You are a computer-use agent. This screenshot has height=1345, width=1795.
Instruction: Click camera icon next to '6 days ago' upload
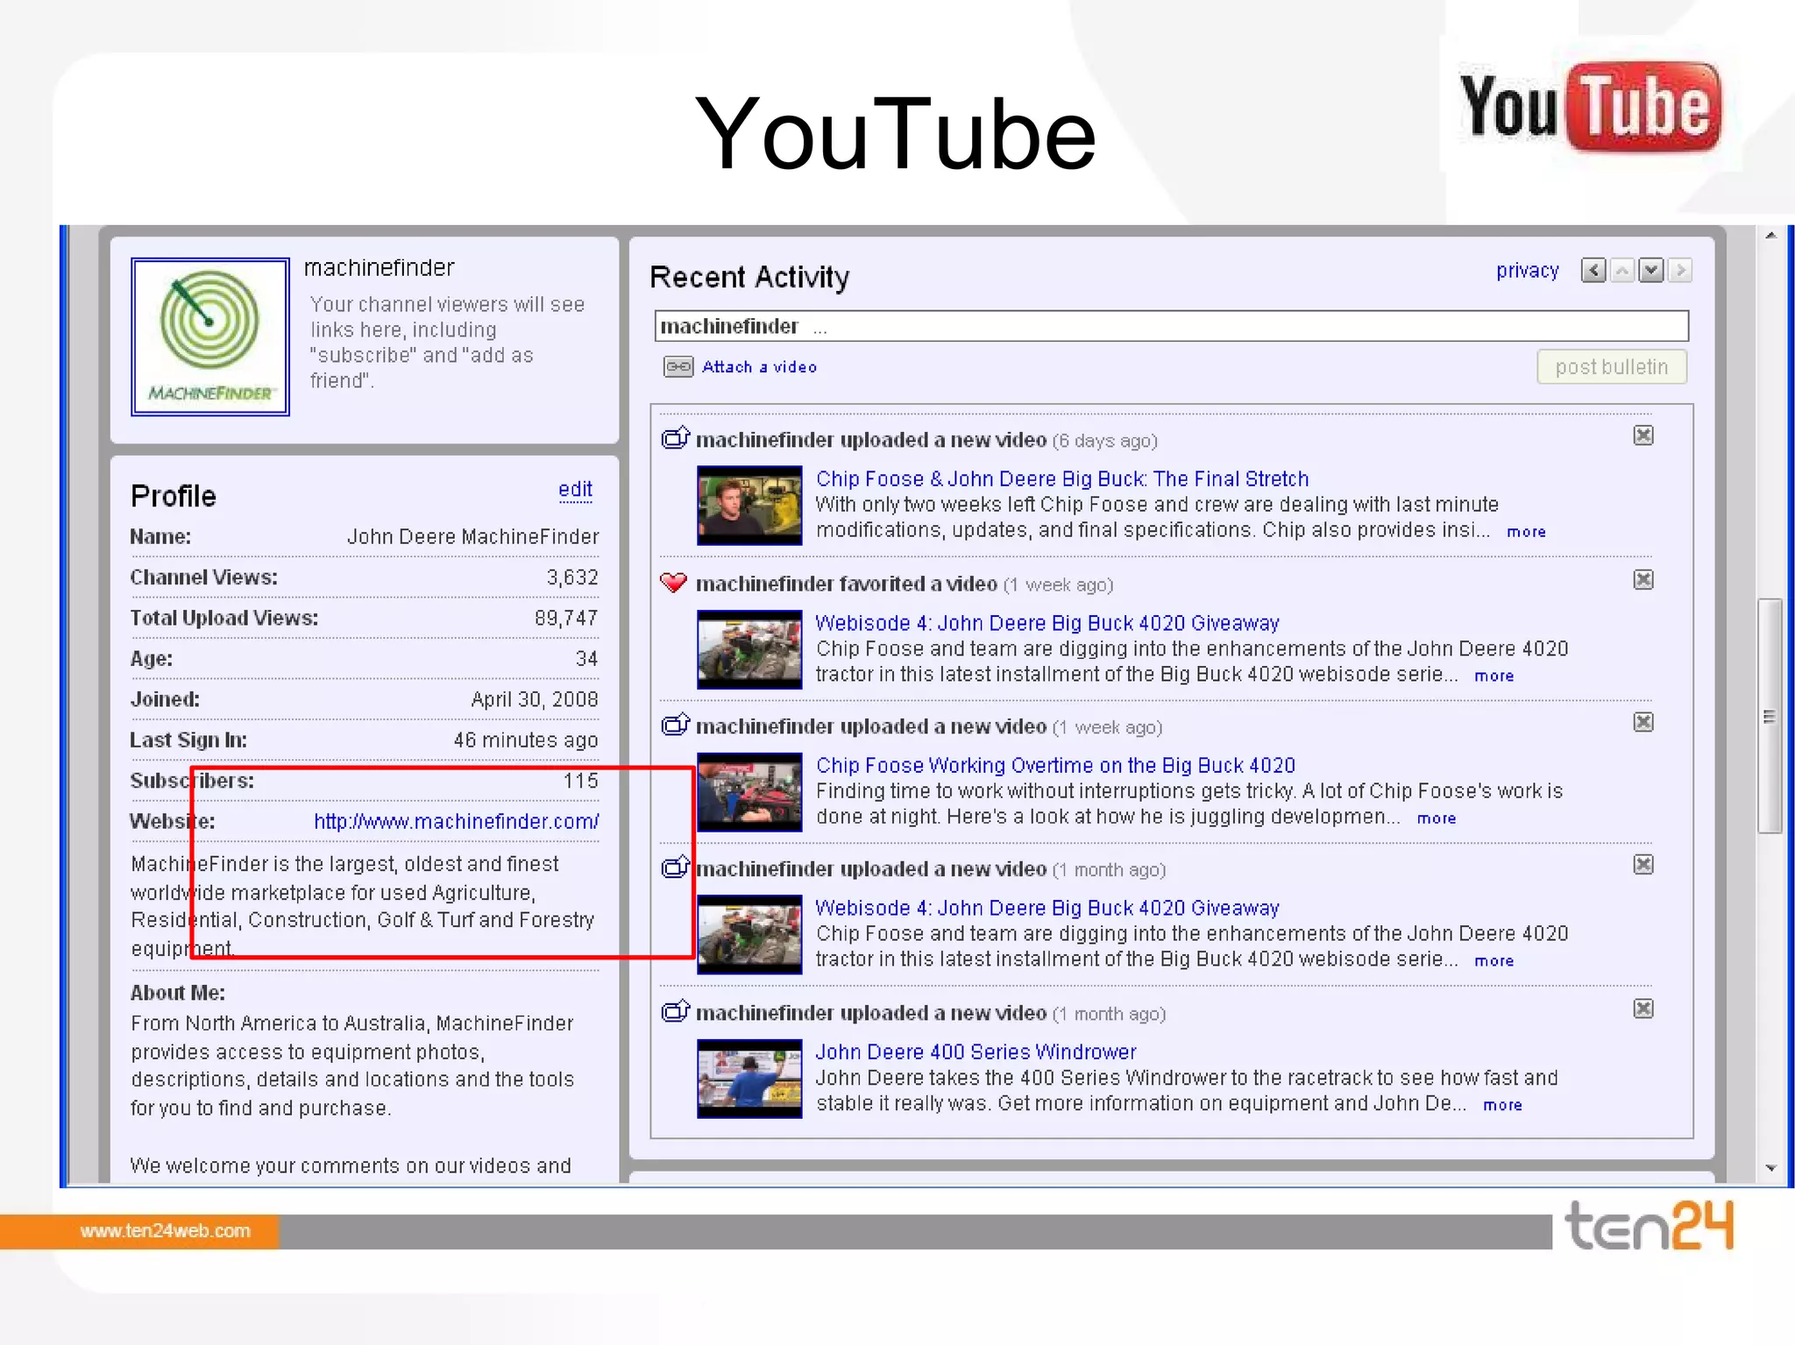coord(675,437)
